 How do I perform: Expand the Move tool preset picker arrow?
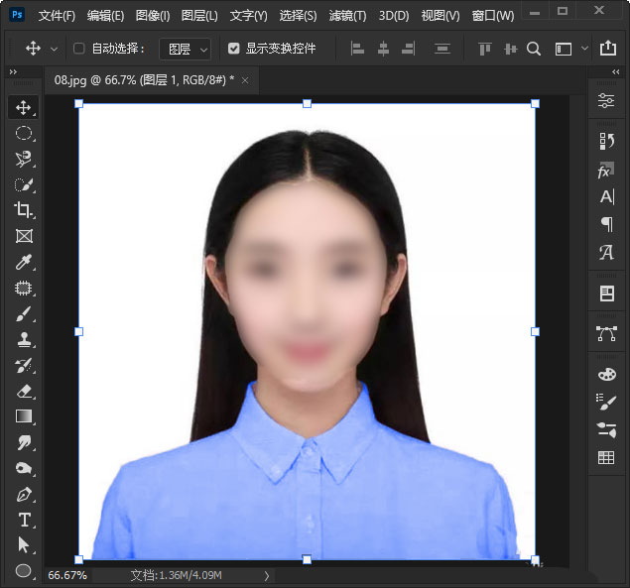pyautogui.click(x=54, y=49)
